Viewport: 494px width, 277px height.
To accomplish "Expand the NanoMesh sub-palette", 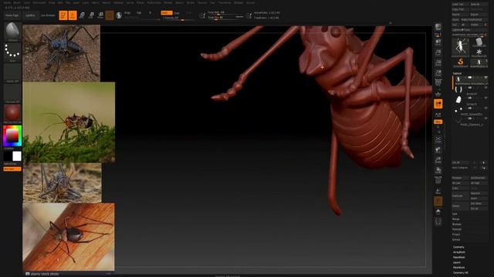I will coord(458,257).
